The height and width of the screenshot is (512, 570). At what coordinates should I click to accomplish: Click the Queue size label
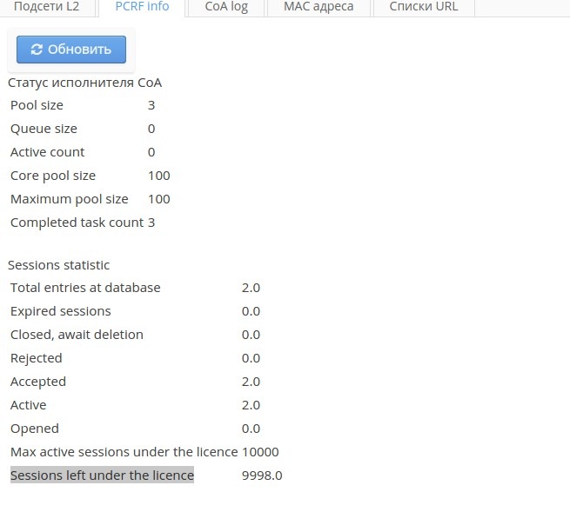44,129
